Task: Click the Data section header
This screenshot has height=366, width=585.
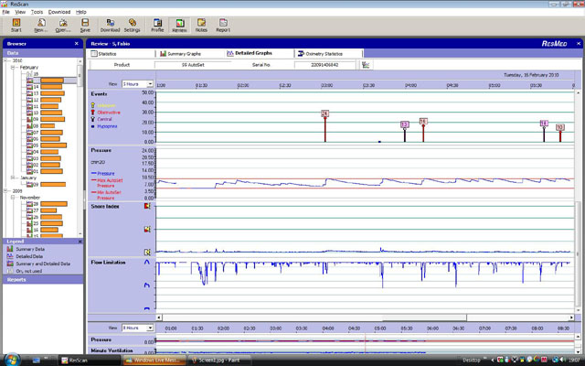Action: point(43,53)
